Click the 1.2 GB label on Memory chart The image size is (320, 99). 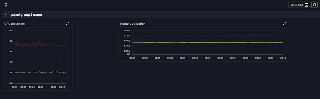pos(127,51)
